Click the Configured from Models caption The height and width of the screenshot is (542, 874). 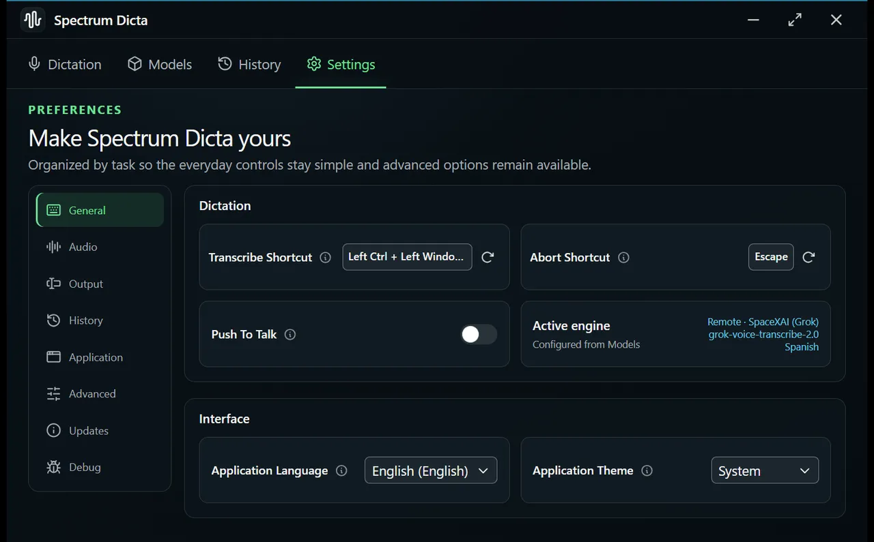click(587, 344)
